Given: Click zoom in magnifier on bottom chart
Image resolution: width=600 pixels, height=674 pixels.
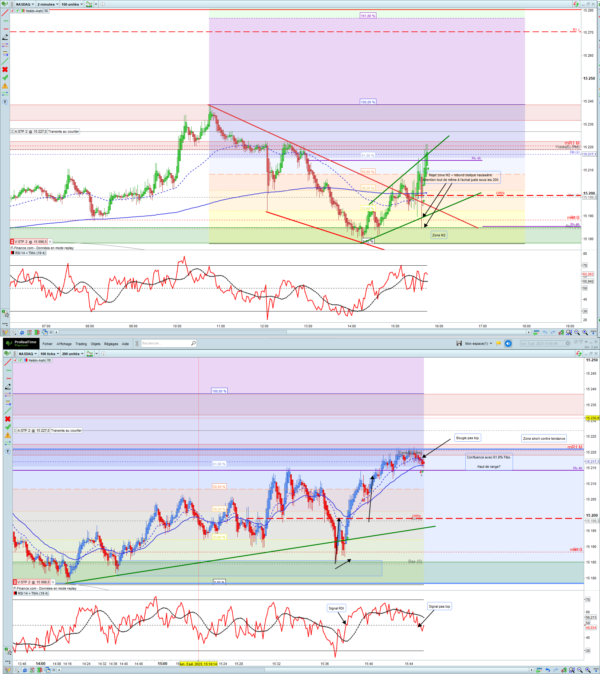Looking at the screenshot, I should (x=588, y=670).
